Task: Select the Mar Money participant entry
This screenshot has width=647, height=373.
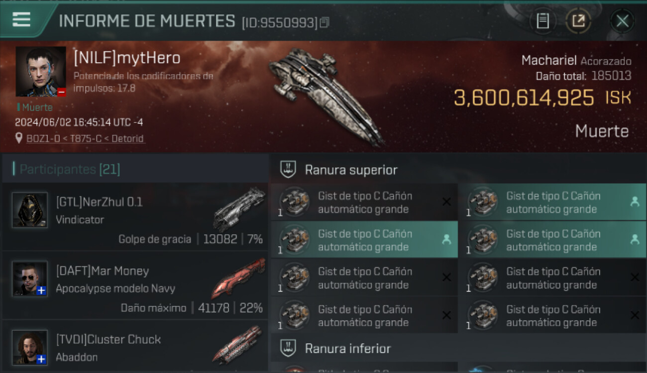Action: point(134,286)
